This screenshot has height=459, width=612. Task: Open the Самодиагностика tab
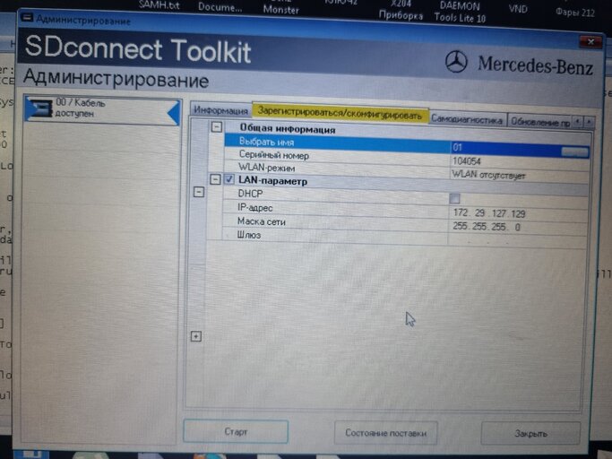(x=467, y=119)
